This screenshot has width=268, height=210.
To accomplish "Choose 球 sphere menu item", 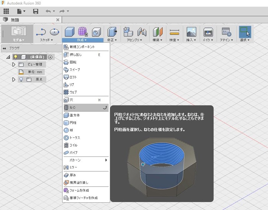I will (x=86, y=130).
